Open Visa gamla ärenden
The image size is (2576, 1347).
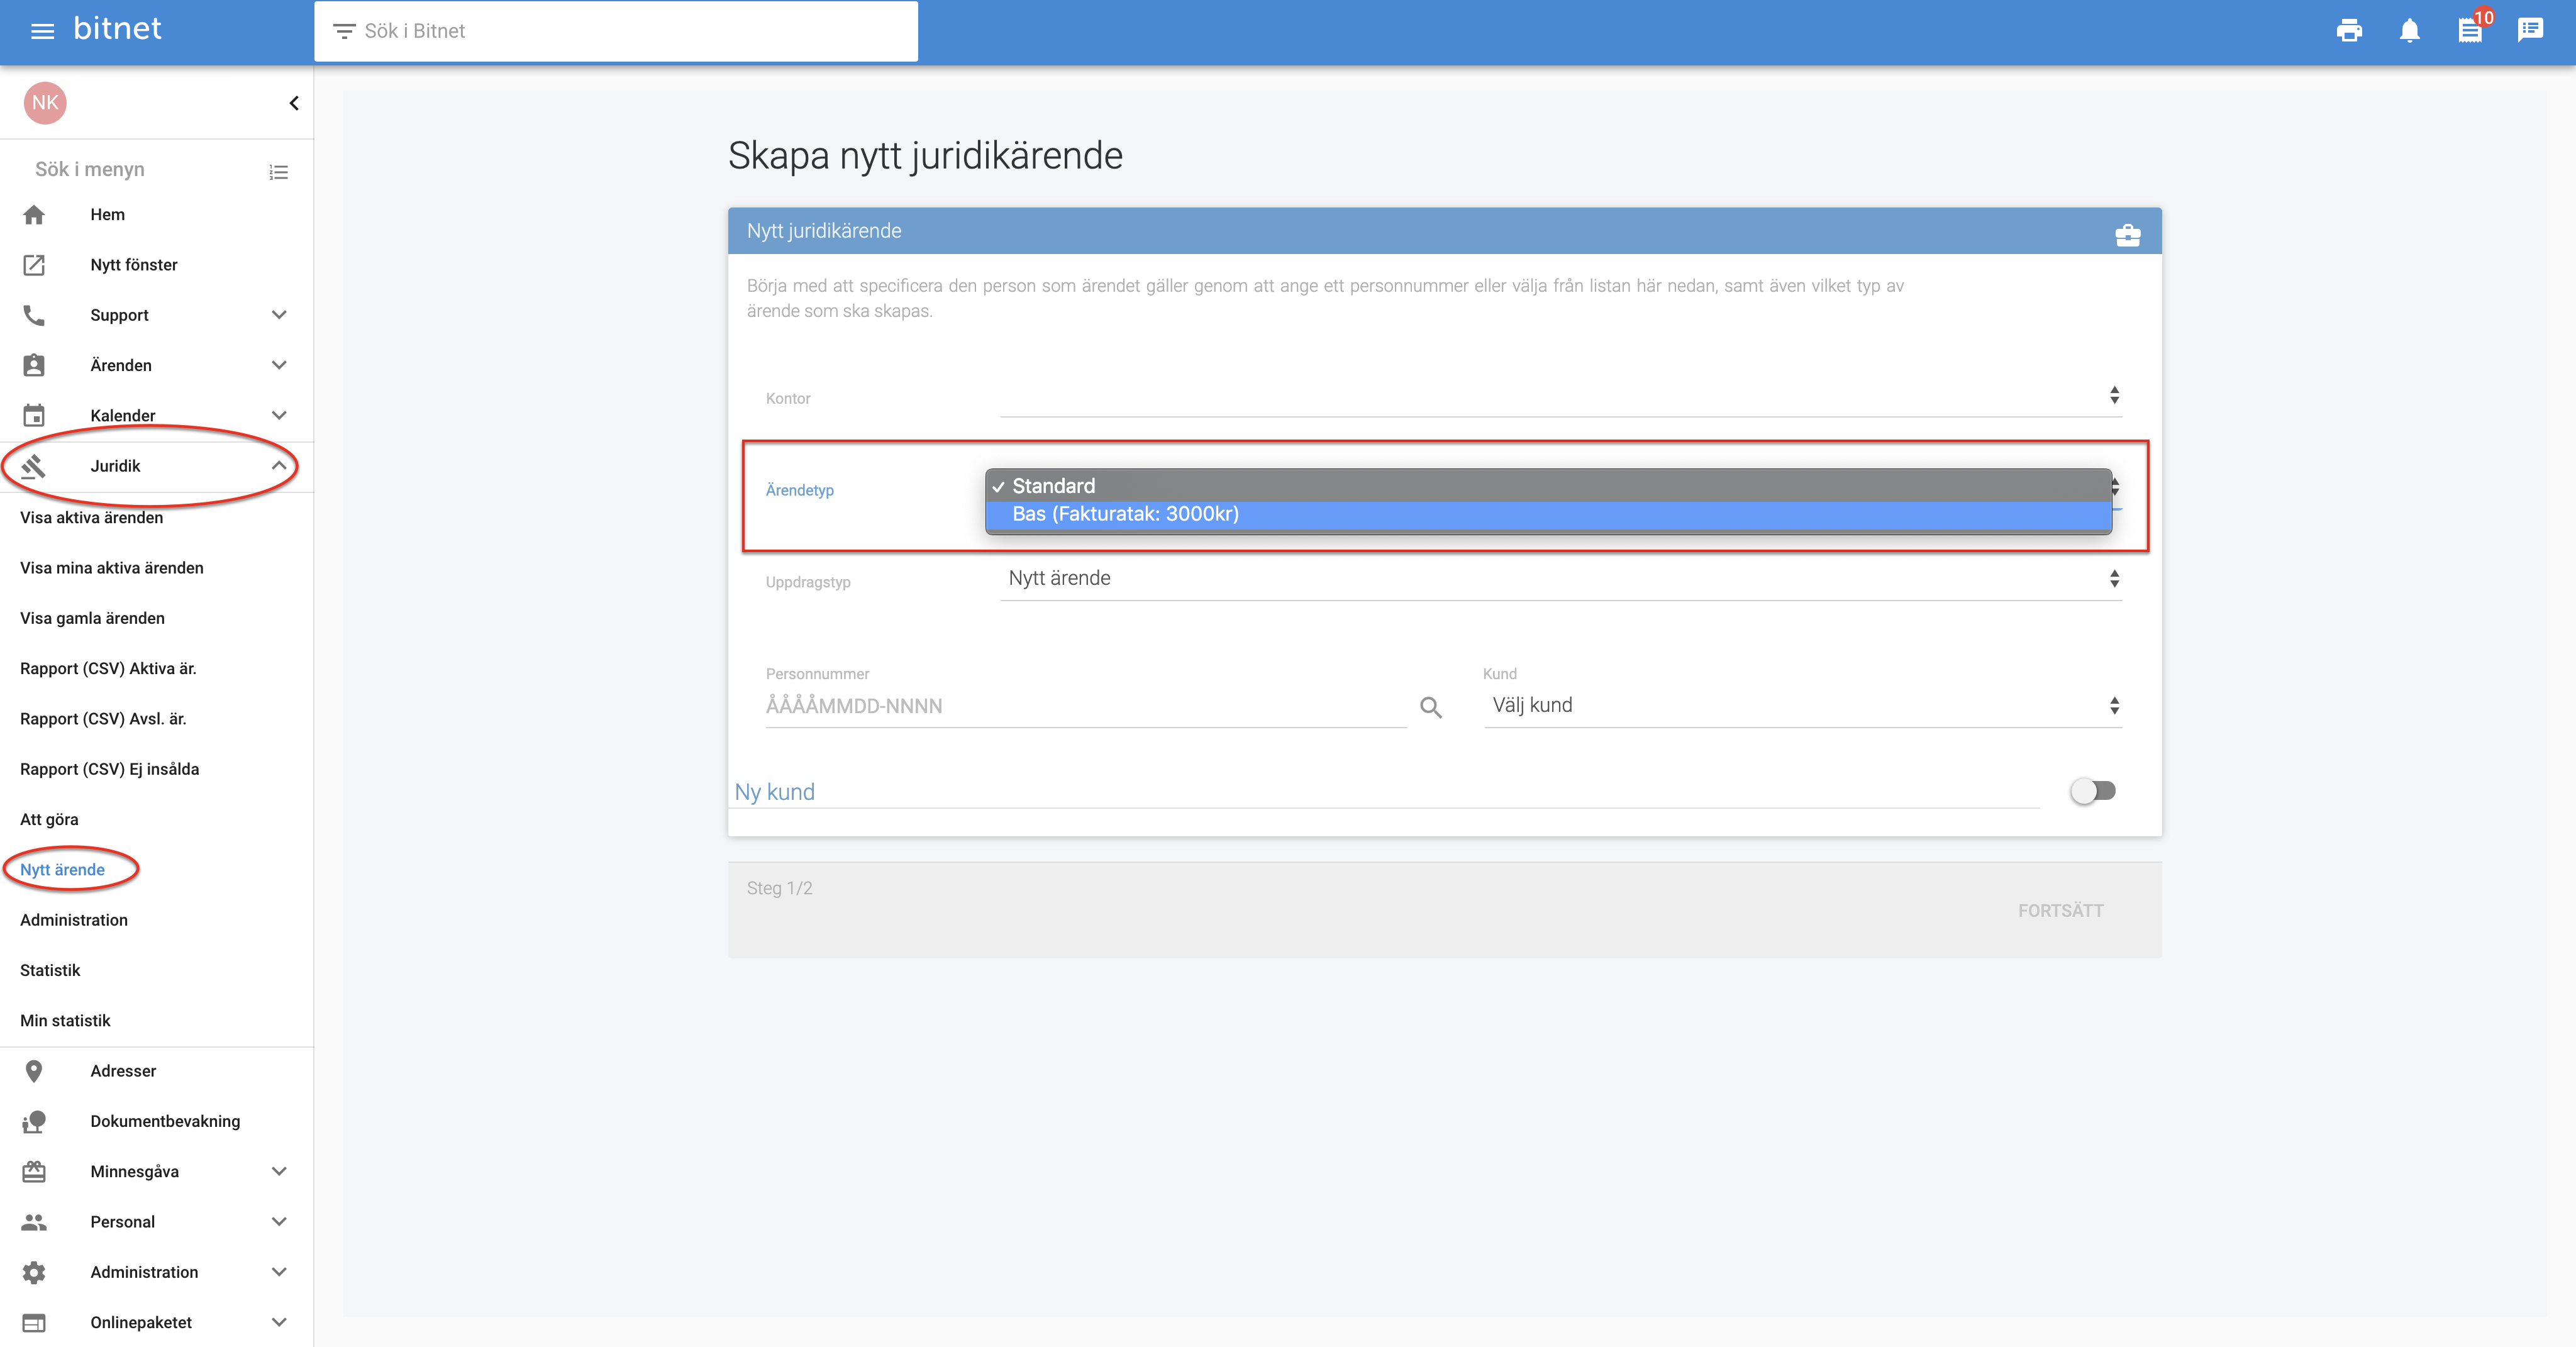tap(92, 618)
